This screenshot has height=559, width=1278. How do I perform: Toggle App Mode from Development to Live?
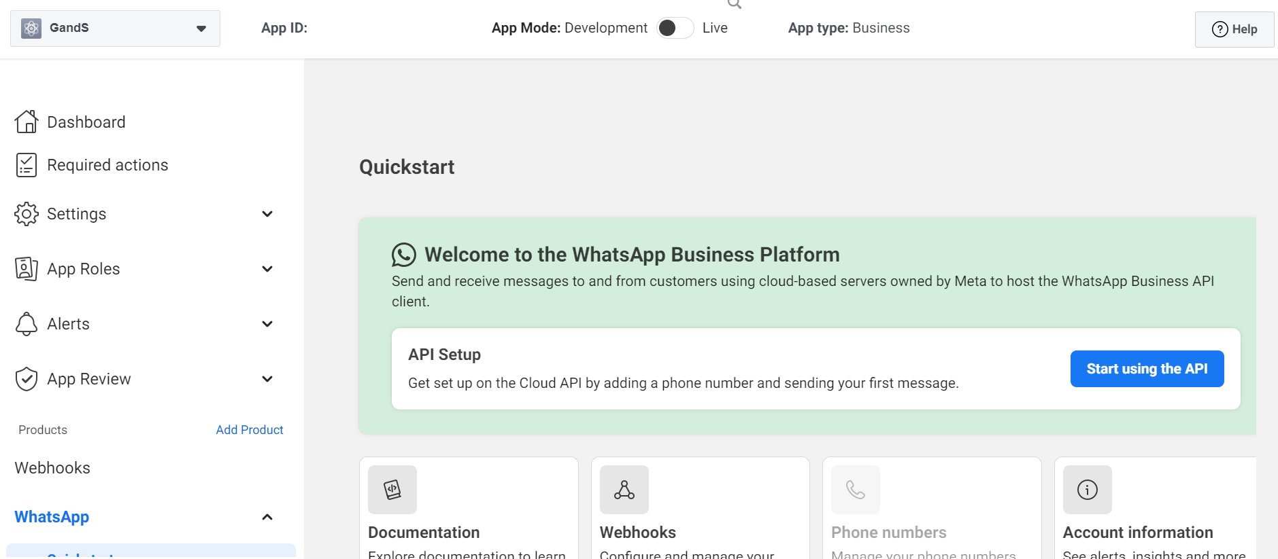click(675, 28)
